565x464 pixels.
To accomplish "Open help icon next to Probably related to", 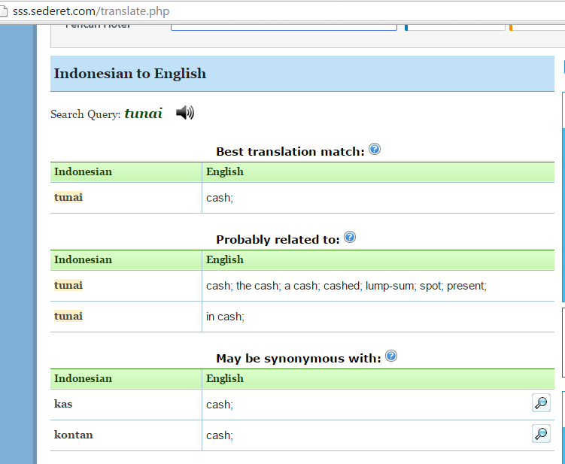I will point(349,238).
